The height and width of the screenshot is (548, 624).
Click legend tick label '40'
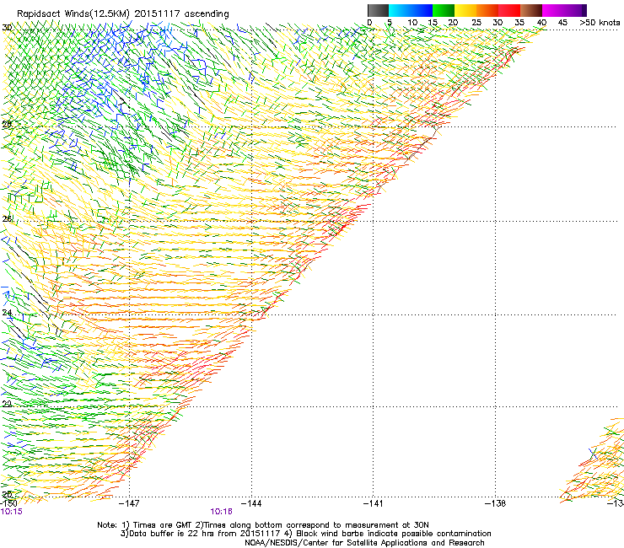(541, 23)
